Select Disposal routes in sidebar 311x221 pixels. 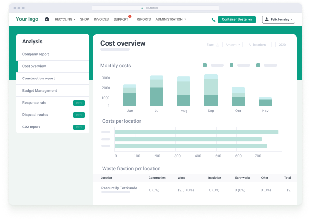(53, 115)
